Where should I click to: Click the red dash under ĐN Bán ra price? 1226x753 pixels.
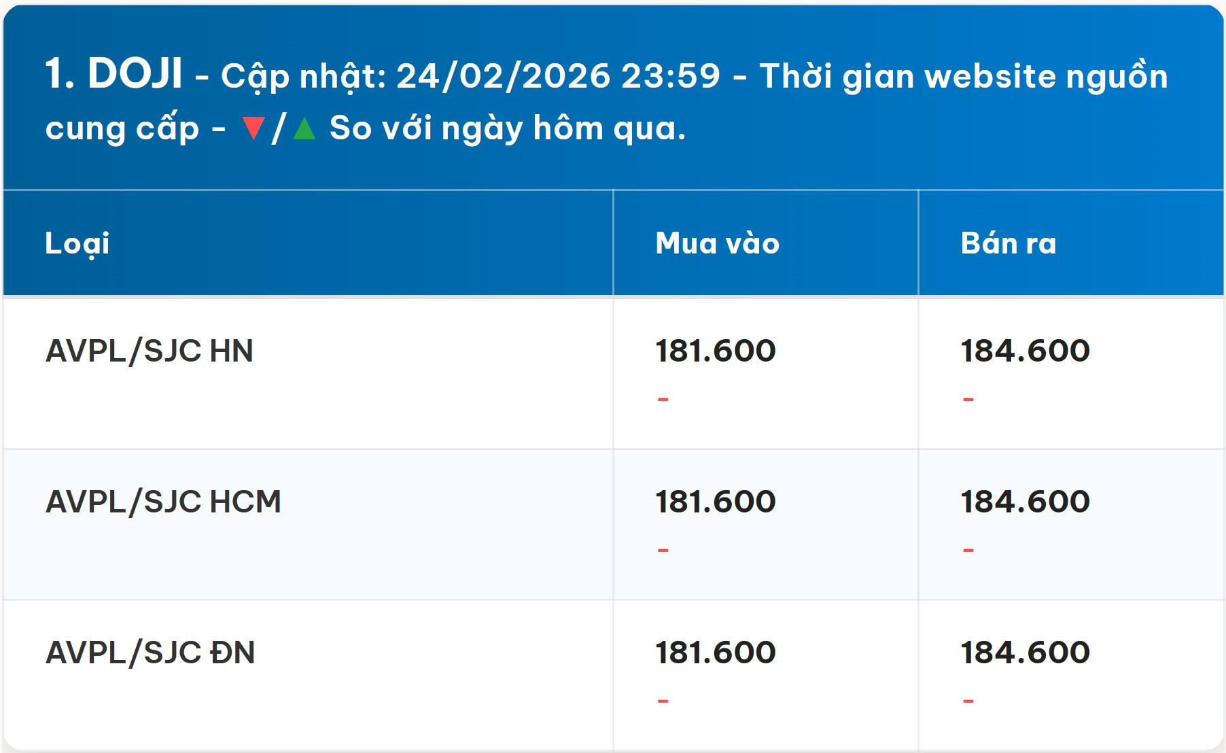pos(968,701)
